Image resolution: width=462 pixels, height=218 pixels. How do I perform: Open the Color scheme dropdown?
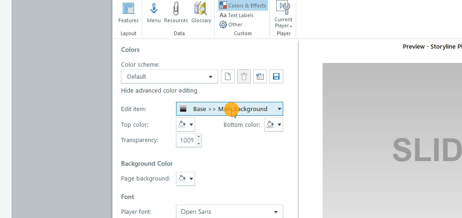pyautogui.click(x=169, y=77)
